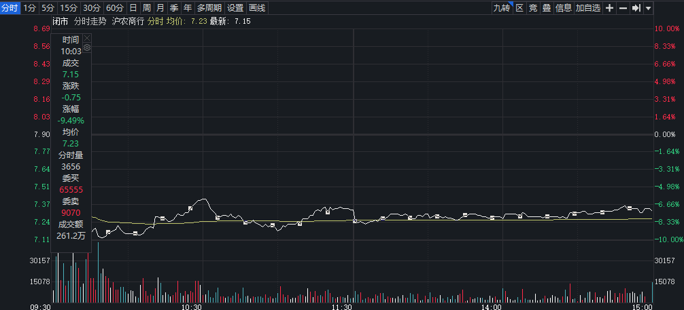Zoom in chart with plus button

[610, 8]
